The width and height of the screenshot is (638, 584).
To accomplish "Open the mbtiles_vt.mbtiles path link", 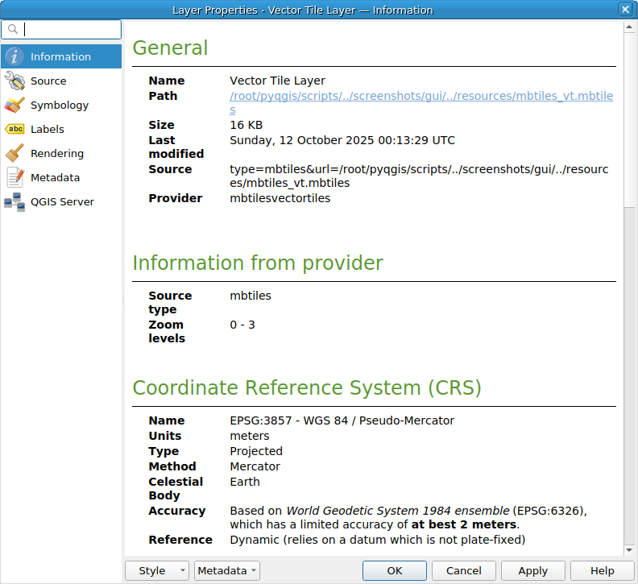I will [x=420, y=96].
